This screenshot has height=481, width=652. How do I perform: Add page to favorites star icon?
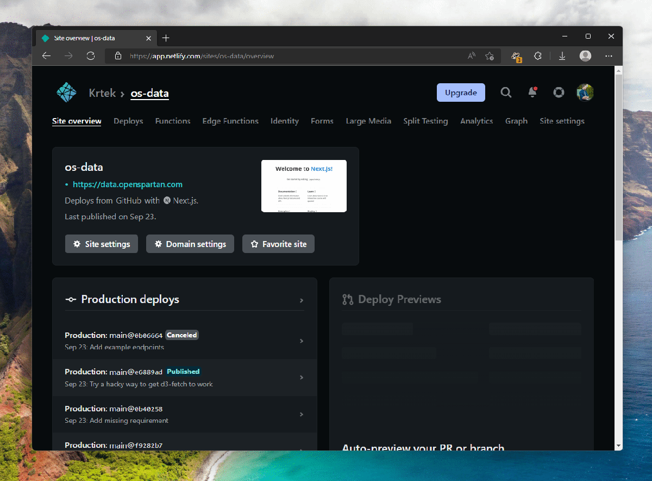pyautogui.click(x=489, y=56)
